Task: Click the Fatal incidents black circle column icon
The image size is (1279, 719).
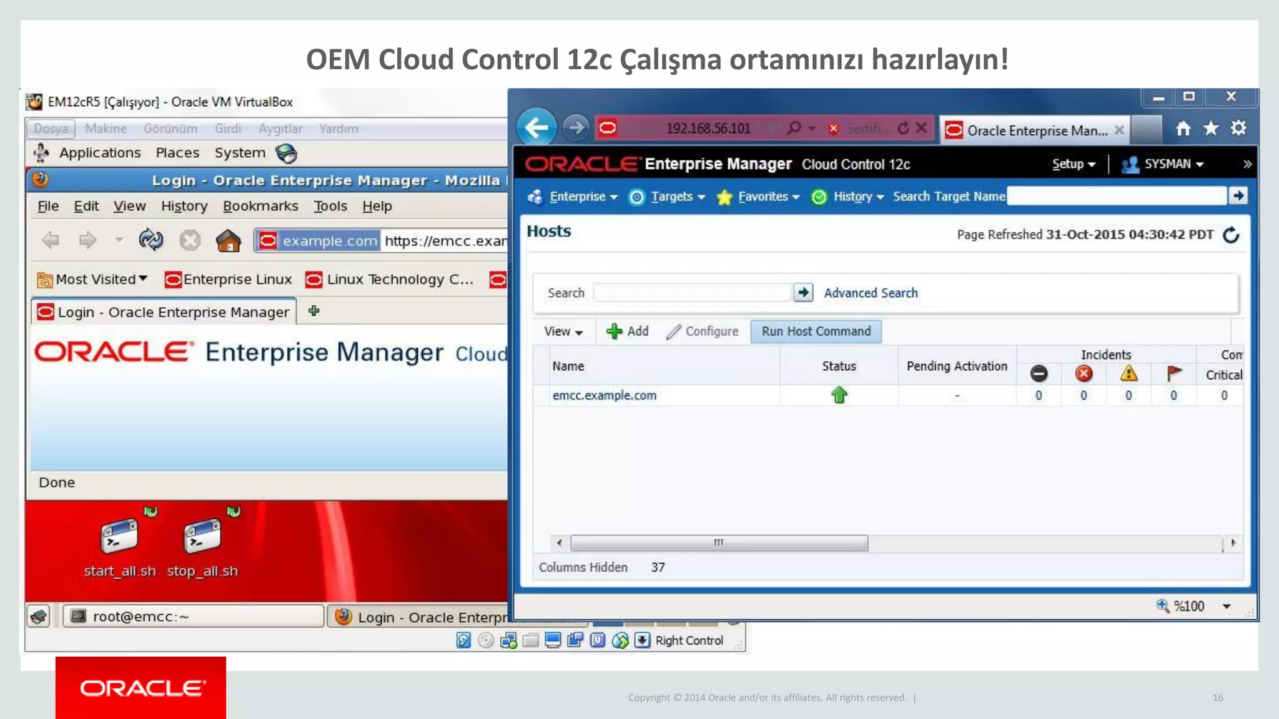Action: [1039, 373]
